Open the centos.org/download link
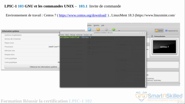This screenshot has width=185, height=104. click(83, 15)
